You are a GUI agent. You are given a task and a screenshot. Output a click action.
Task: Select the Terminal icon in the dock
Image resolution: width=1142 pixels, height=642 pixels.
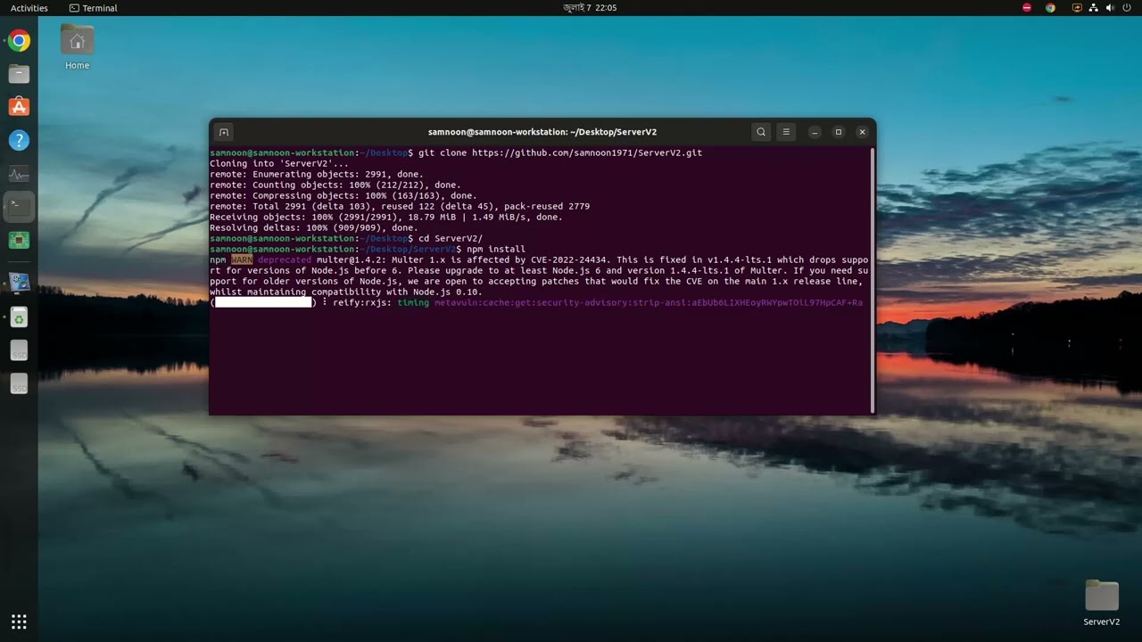coord(19,207)
